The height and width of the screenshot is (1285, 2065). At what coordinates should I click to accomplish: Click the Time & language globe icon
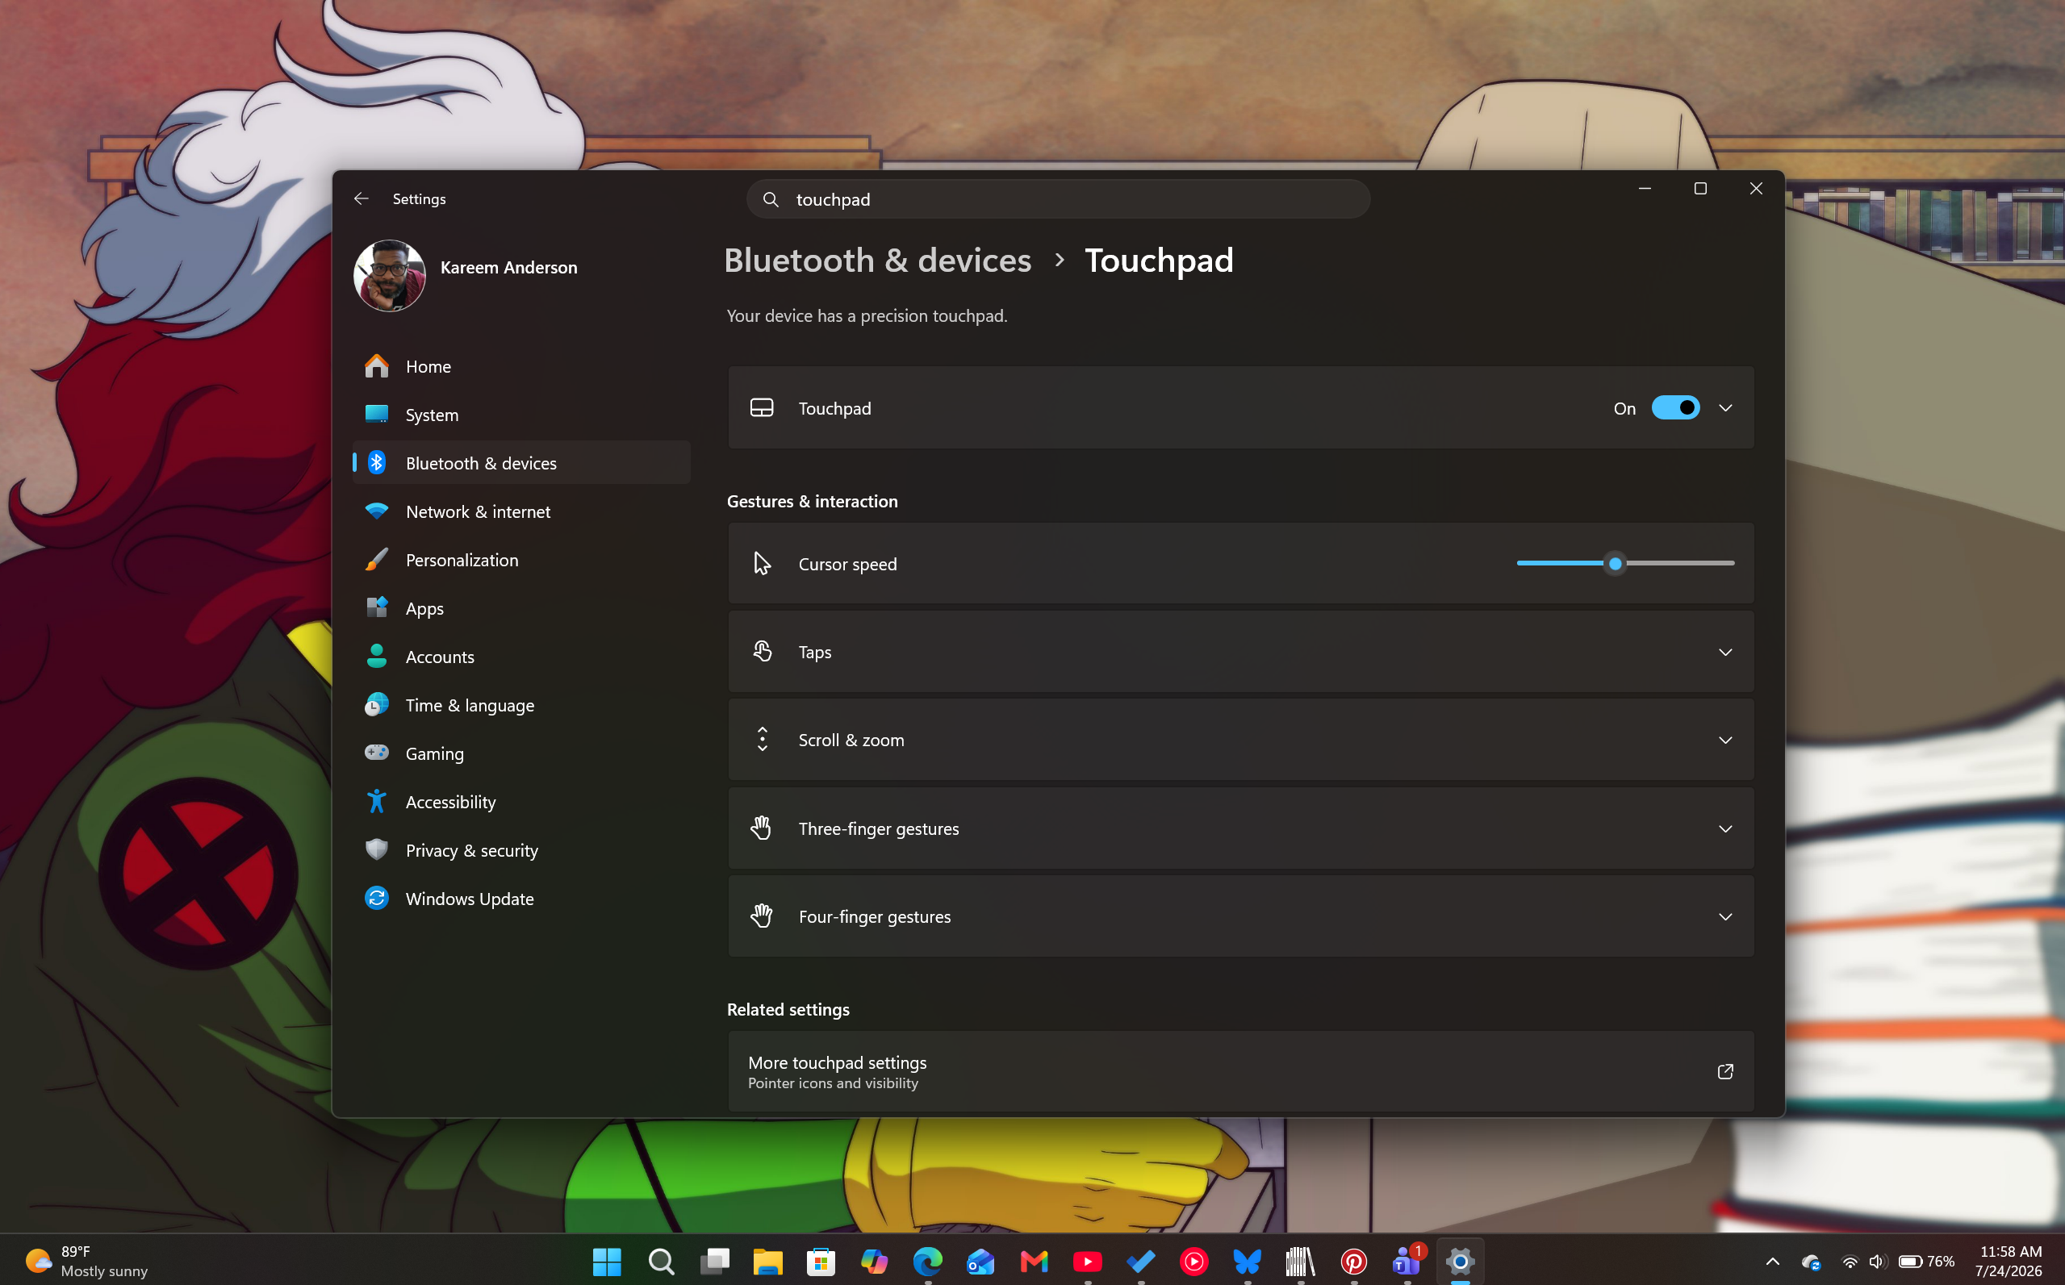377,704
